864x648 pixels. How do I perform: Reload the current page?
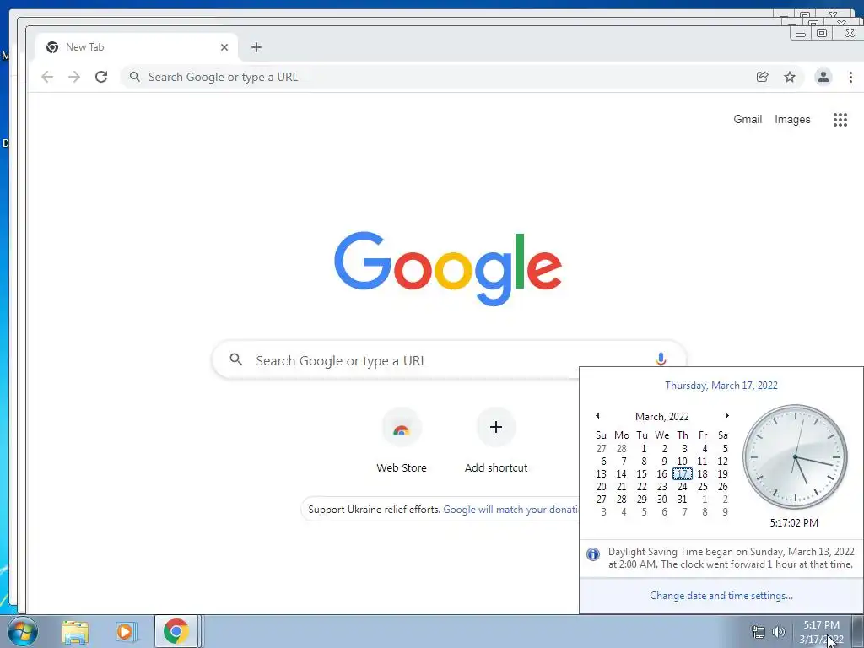101,77
